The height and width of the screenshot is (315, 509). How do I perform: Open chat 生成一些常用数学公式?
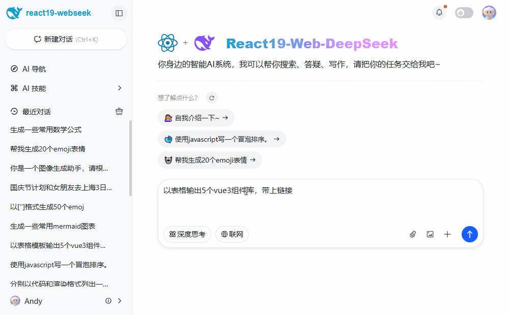tap(46, 130)
